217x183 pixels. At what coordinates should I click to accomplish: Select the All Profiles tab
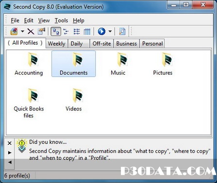tap(25, 43)
